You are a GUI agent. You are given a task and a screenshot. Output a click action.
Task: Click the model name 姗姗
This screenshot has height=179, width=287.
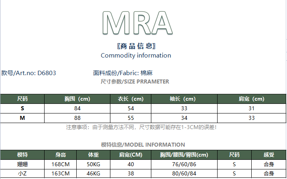point(22,165)
